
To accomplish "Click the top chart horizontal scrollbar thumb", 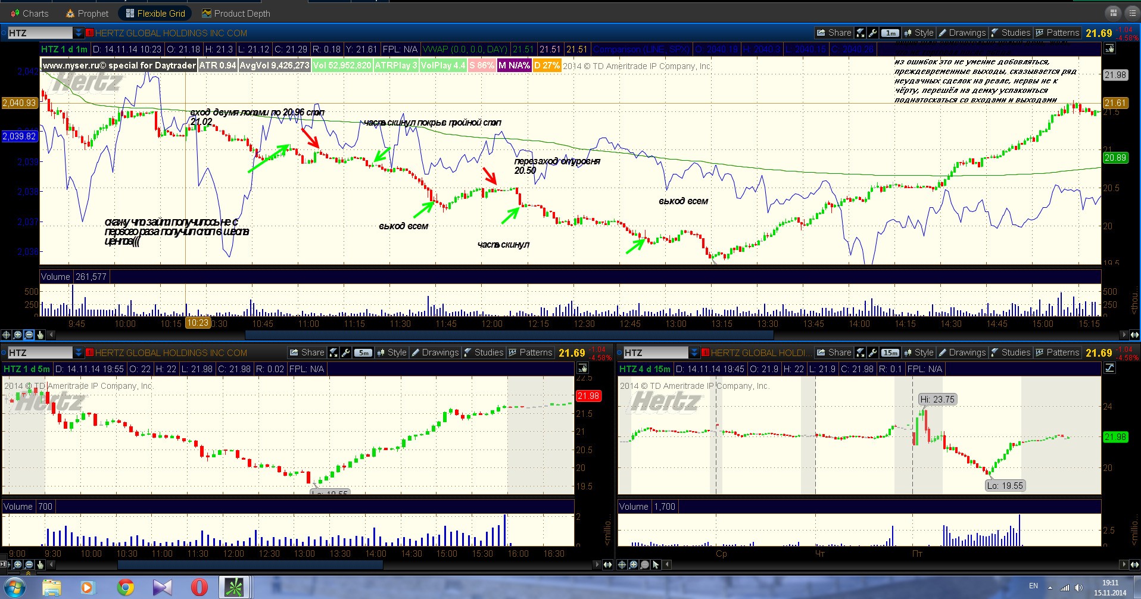I will (509, 335).
